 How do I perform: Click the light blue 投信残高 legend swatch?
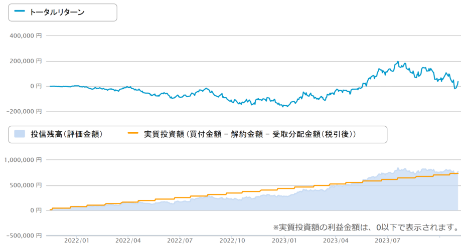[19, 134]
